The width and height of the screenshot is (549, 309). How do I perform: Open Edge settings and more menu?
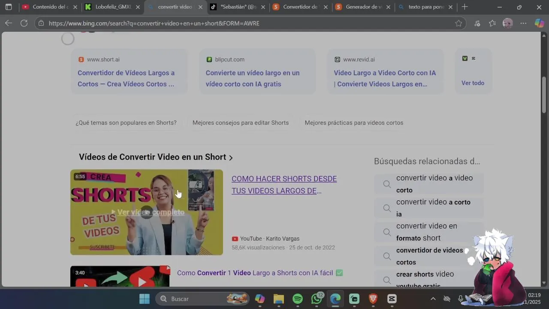523,23
